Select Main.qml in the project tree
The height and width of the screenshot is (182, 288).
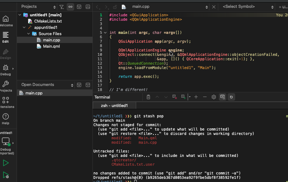51,46
